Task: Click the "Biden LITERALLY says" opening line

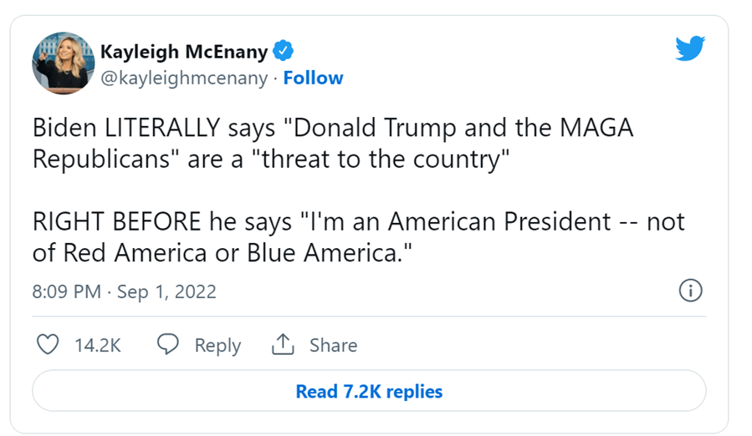Action: [151, 129]
